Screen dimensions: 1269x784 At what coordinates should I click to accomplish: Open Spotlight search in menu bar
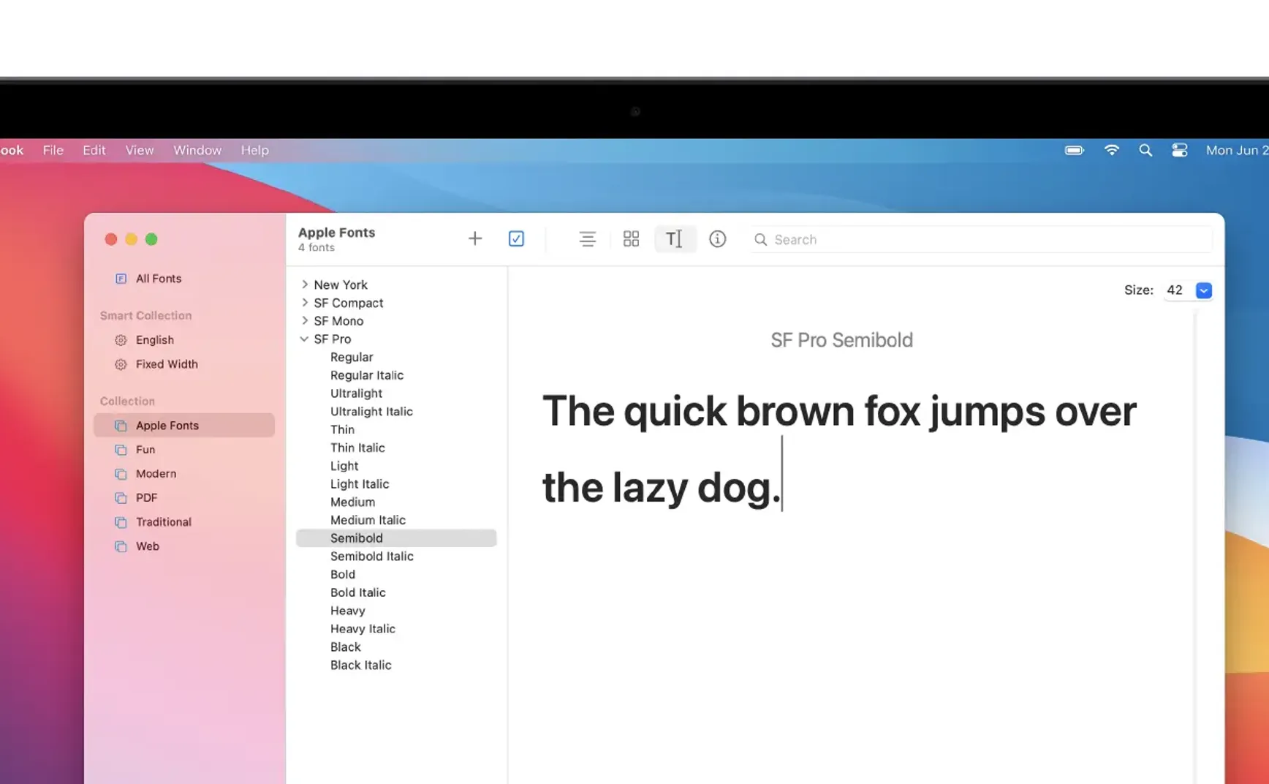pyautogui.click(x=1145, y=150)
